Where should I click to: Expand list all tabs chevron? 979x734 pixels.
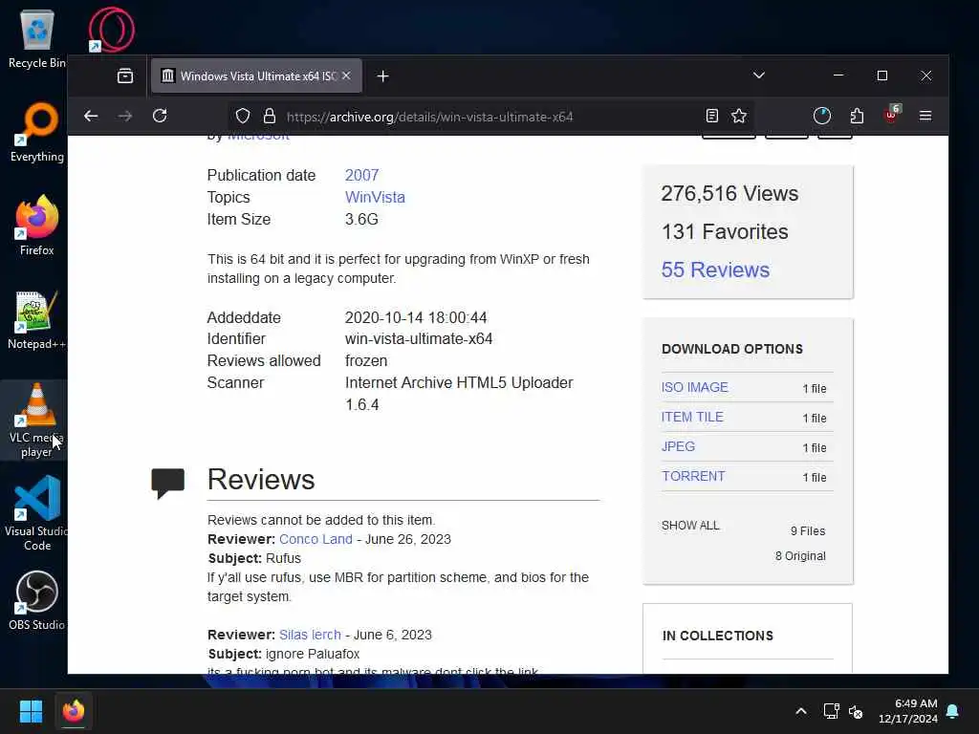tap(758, 76)
